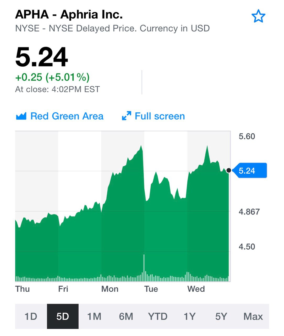Screen dimensions: 284x336
Task: Click the Fri label on x-axis
Action: [63, 289]
